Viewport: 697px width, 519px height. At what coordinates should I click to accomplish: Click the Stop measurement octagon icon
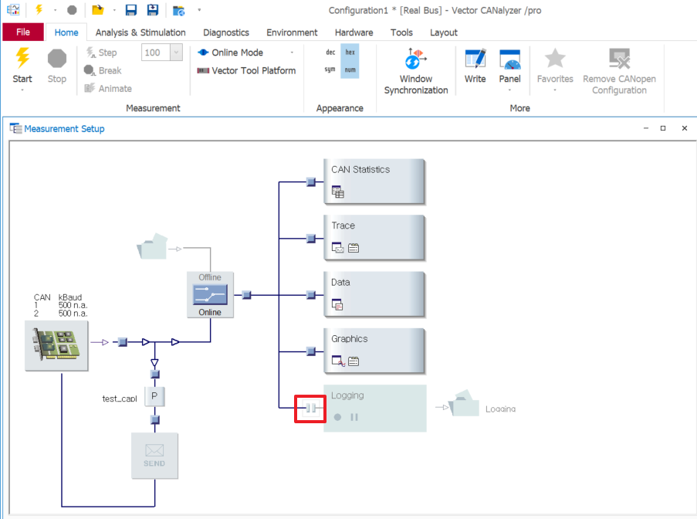coord(57,58)
